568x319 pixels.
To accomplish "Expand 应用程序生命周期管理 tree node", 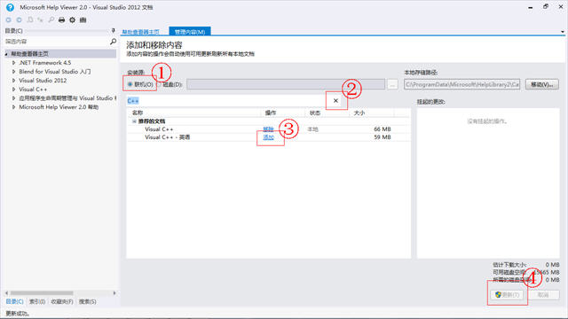I will tap(14, 98).
